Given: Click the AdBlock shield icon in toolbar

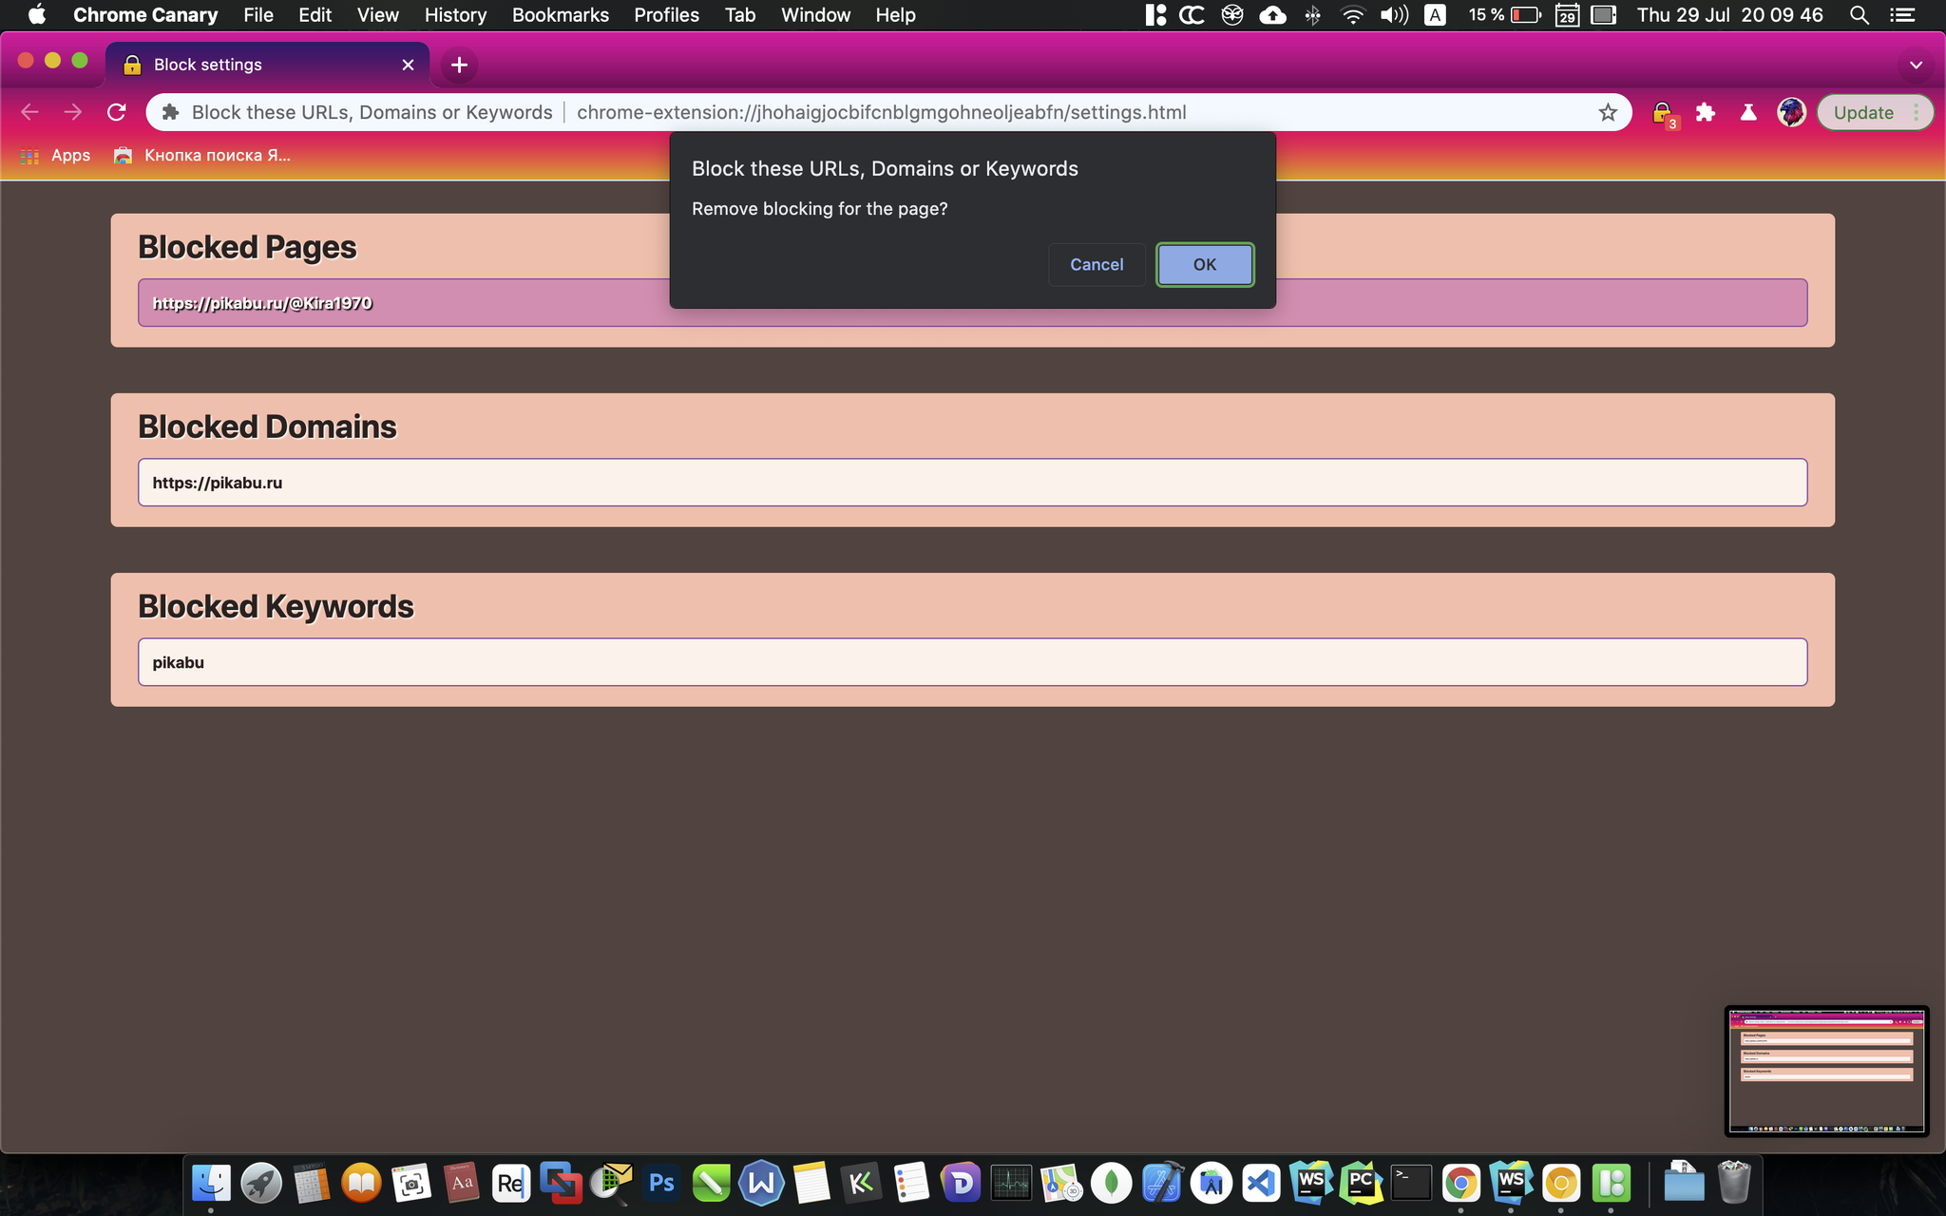Looking at the screenshot, I should click(1662, 112).
